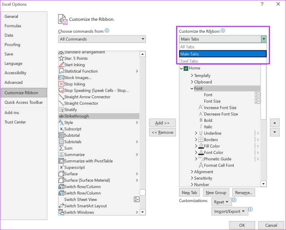The image size is (286, 230).
Task: Collapse the Font group
Action: 192,89
